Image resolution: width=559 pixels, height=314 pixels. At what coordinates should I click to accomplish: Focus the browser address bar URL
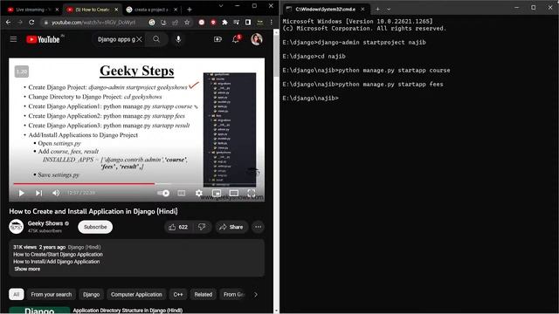pyautogui.click(x=93, y=23)
